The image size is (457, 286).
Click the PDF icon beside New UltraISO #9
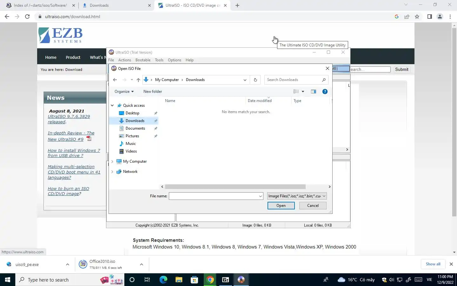pyautogui.click(x=89, y=138)
